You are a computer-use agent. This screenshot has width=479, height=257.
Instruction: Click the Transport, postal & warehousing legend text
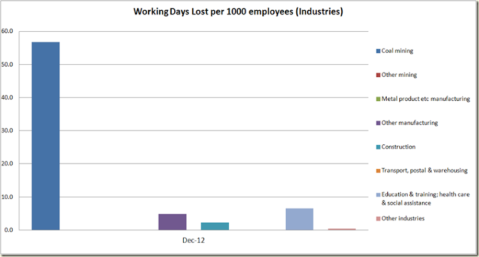point(425,171)
